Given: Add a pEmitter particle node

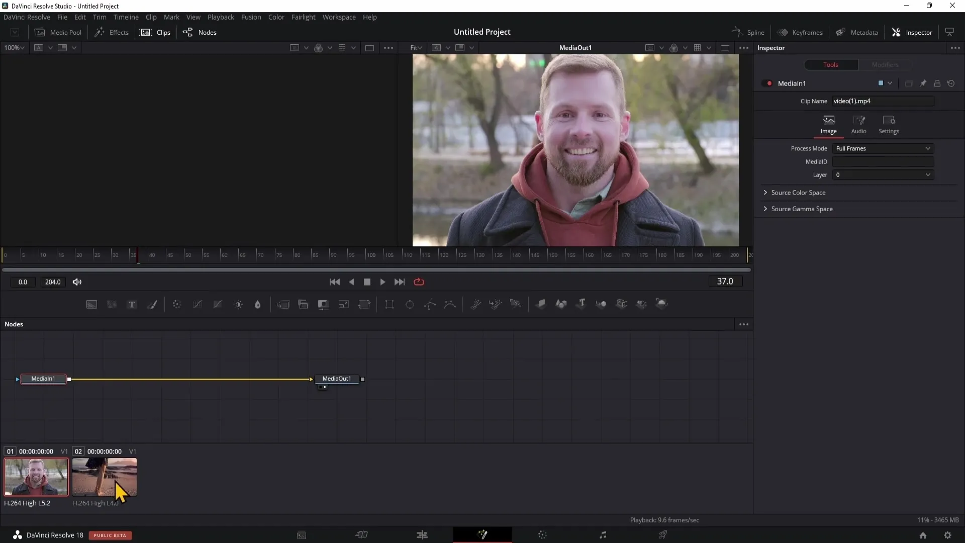Looking at the screenshot, I should [475, 304].
